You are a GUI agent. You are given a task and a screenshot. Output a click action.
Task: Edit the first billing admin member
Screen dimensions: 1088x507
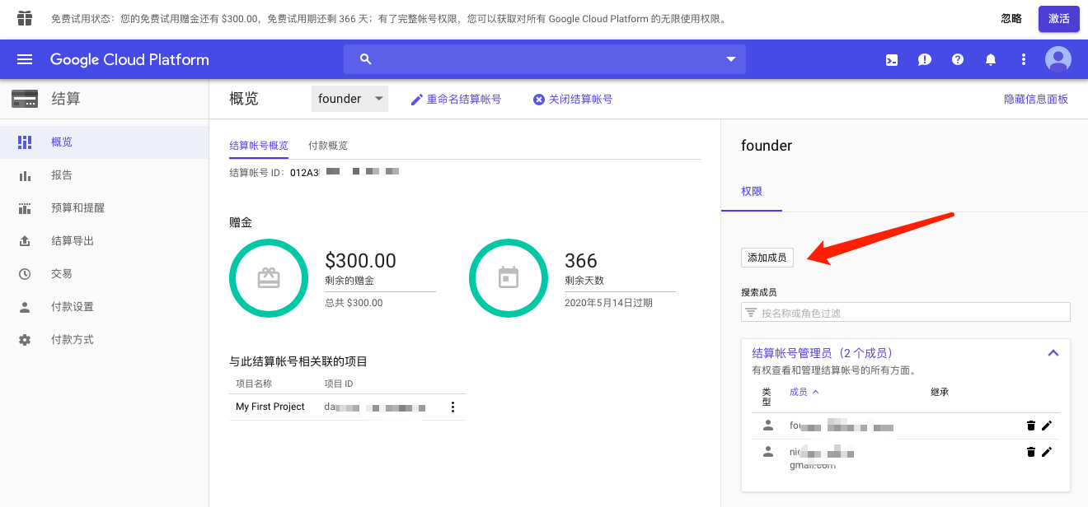pyautogui.click(x=1047, y=426)
